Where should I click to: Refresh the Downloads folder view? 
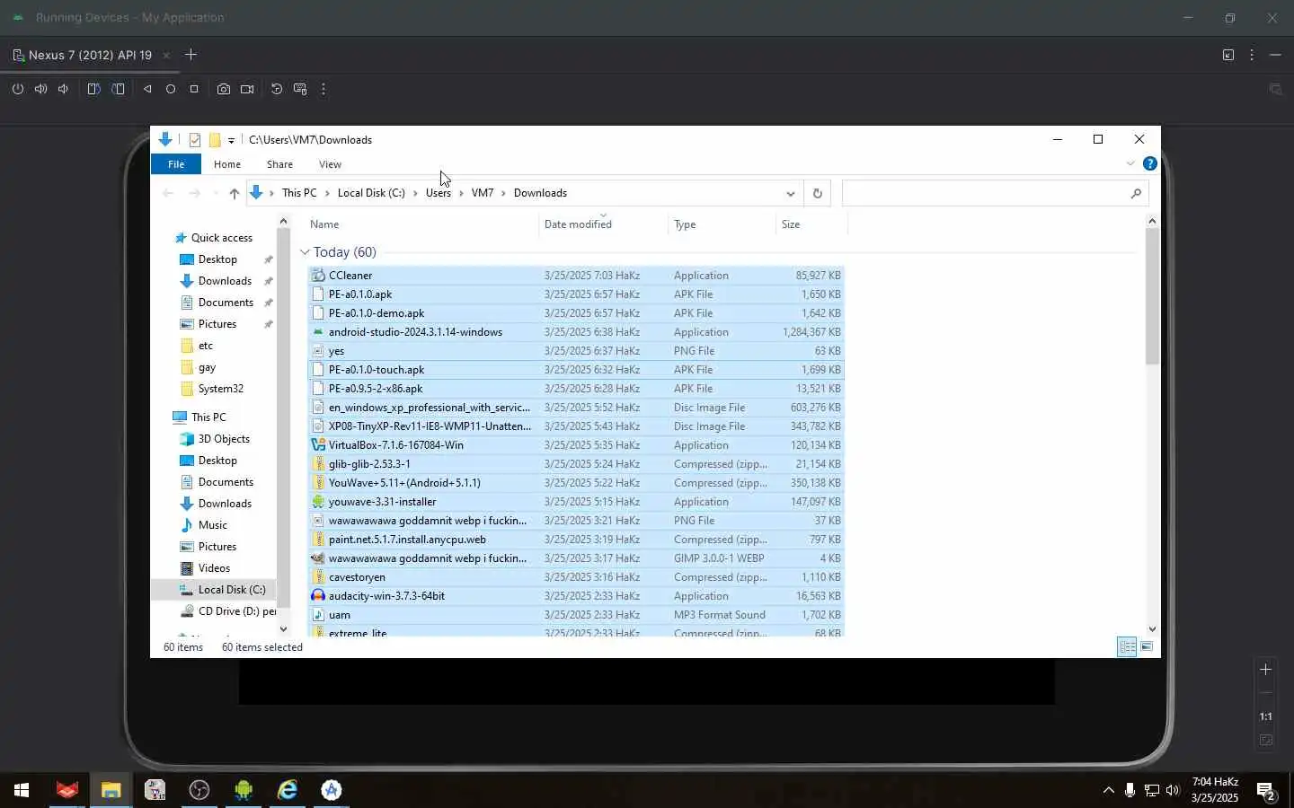(x=817, y=193)
